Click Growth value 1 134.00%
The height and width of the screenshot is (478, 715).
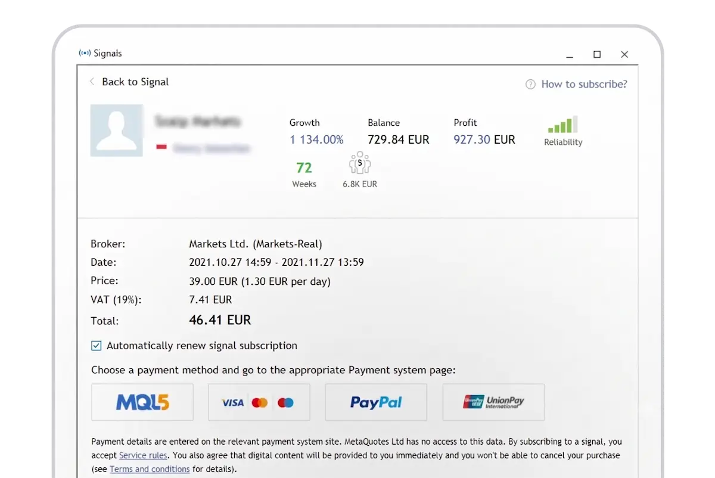point(316,139)
